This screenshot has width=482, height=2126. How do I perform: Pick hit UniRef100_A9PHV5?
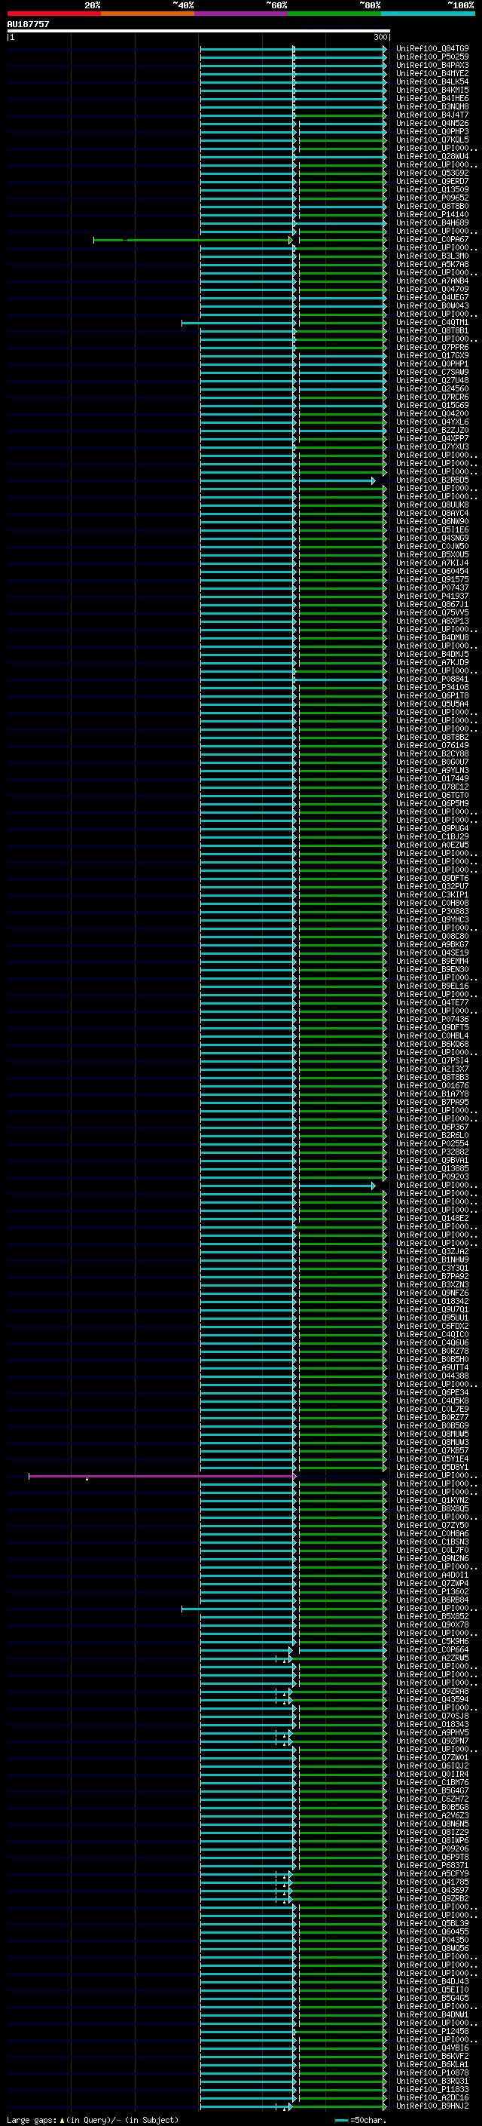coord(432,1733)
